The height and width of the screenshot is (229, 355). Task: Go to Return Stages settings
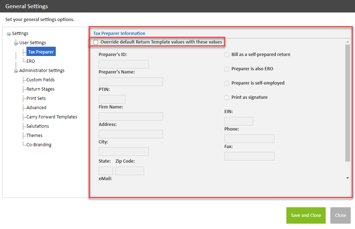pyautogui.click(x=40, y=89)
